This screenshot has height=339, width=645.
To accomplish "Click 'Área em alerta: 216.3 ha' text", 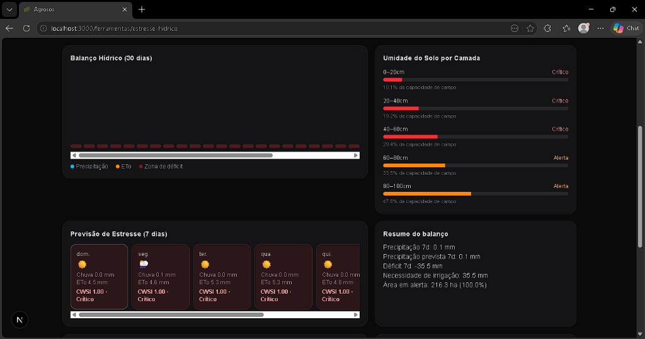I will tap(435, 285).
